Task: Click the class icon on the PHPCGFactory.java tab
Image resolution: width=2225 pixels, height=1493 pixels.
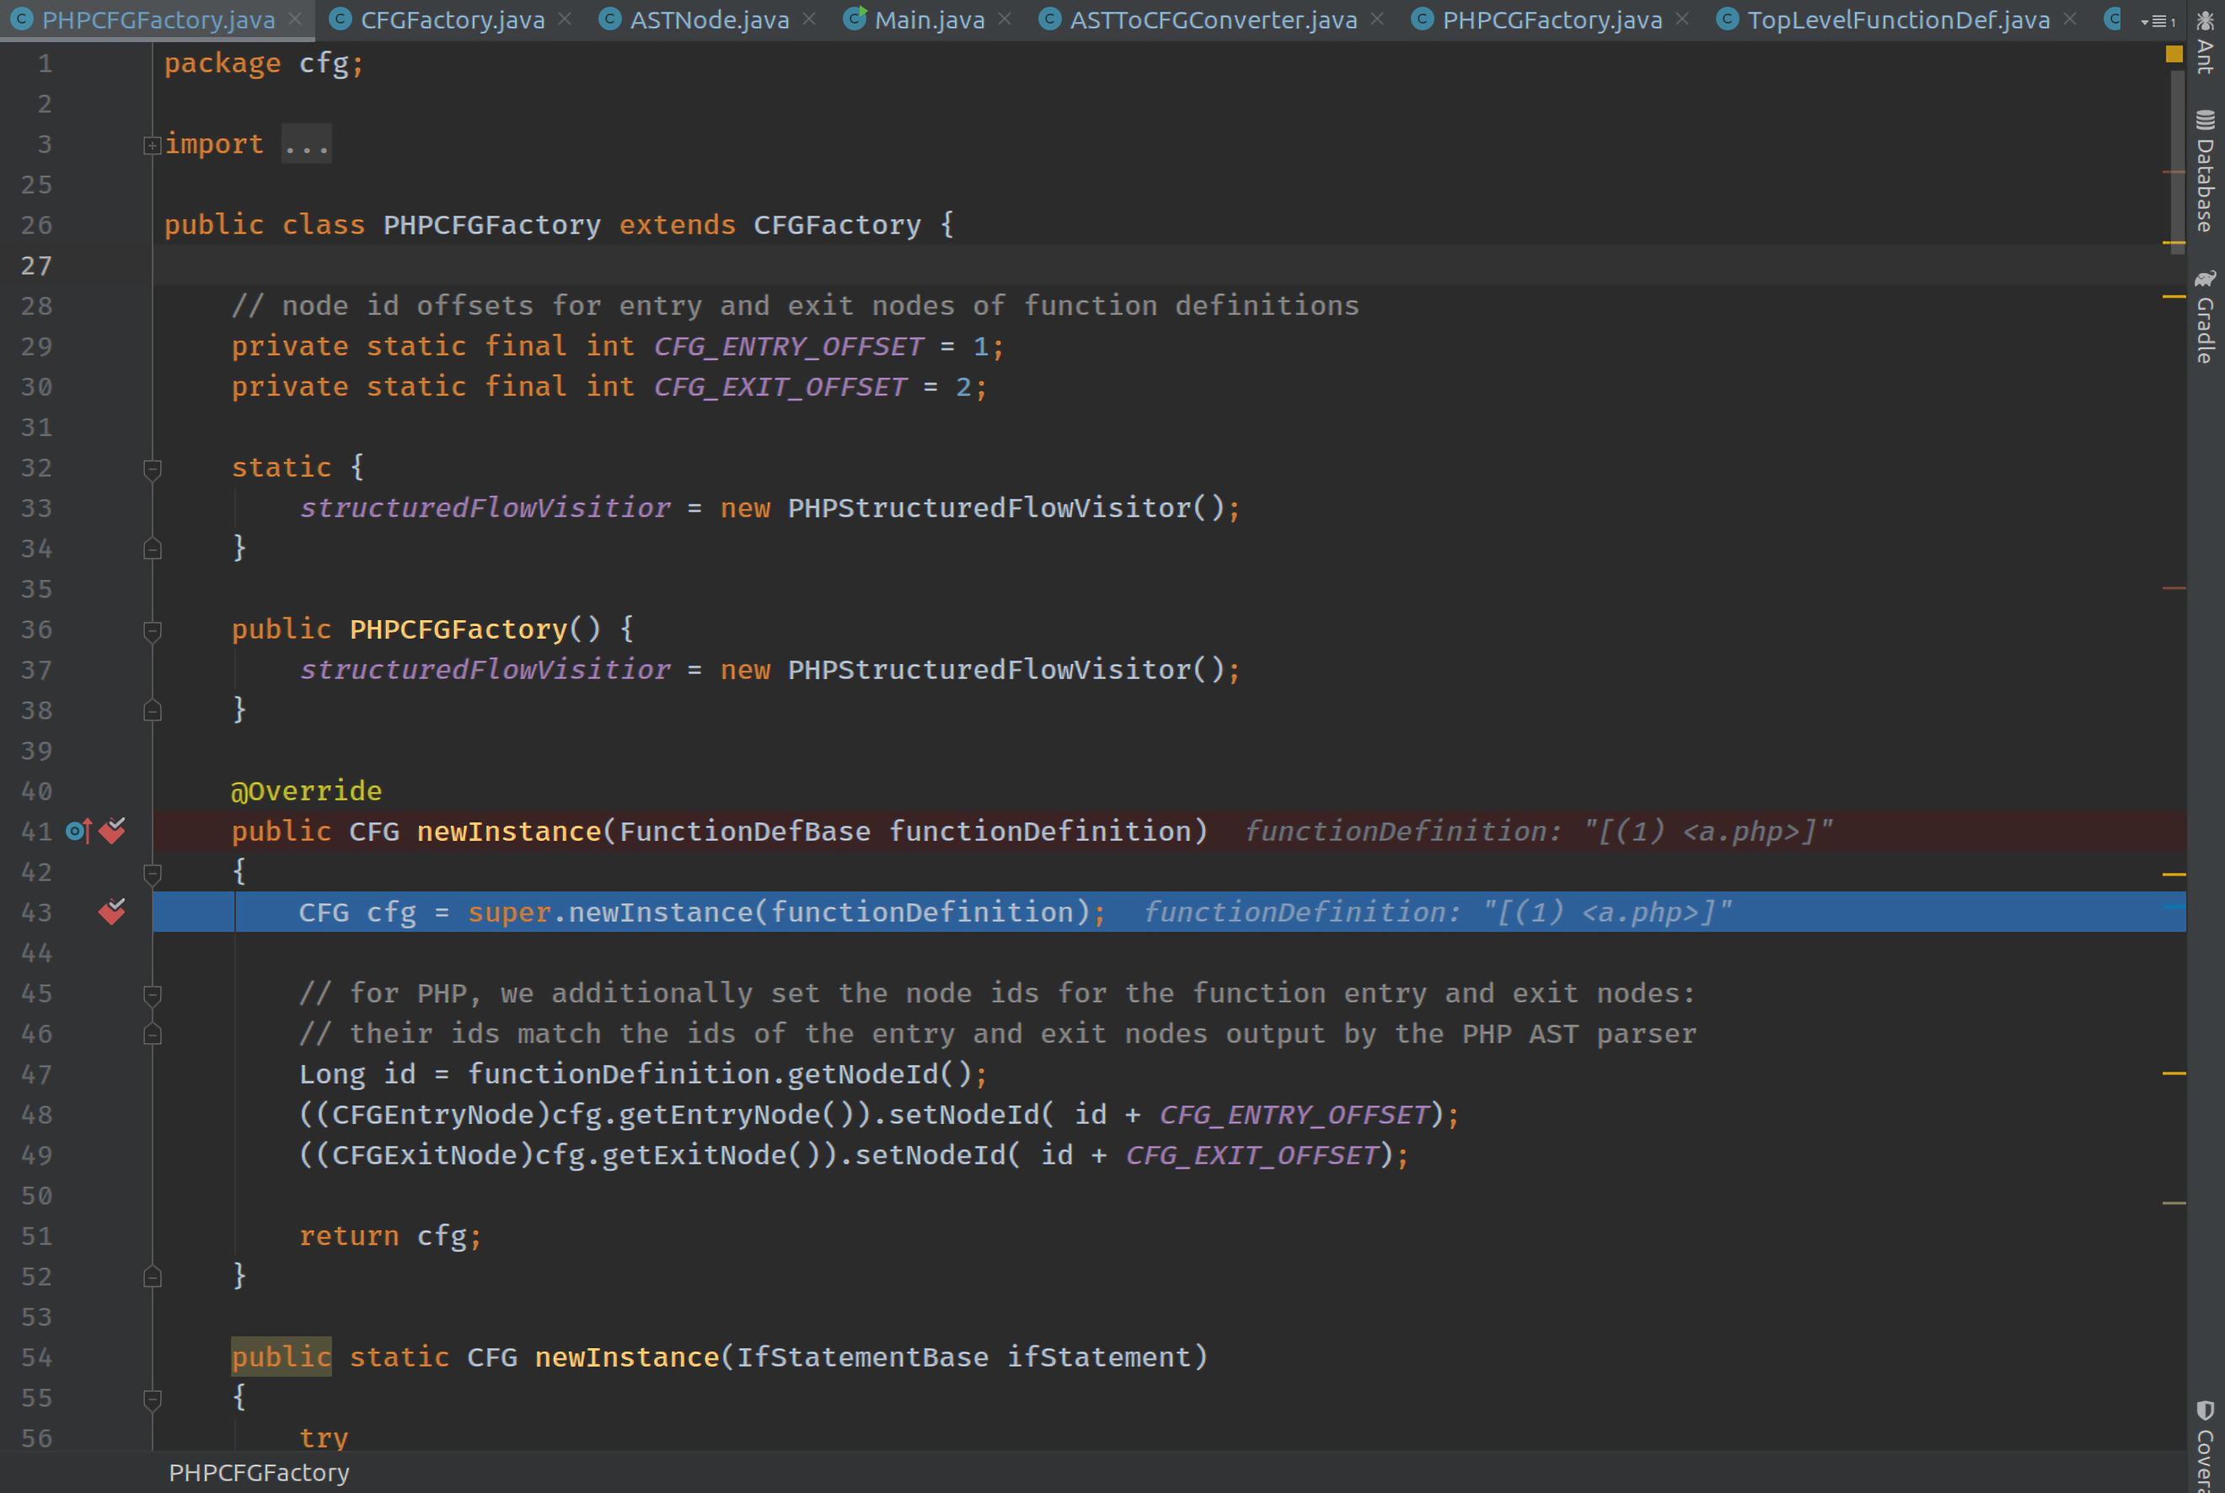Action: pos(1422,19)
